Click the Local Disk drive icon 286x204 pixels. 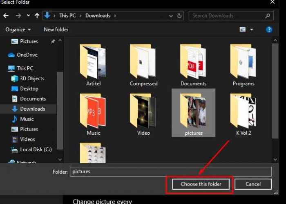point(14,150)
